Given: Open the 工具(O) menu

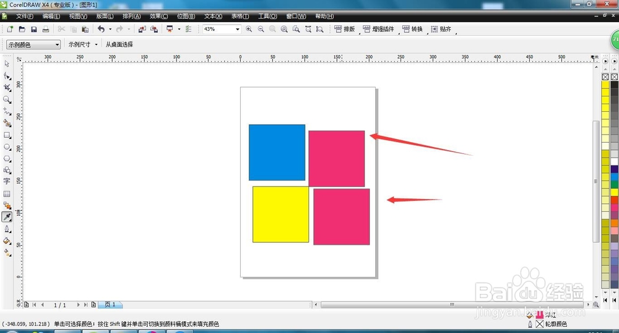Looking at the screenshot, I should (267, 16).
